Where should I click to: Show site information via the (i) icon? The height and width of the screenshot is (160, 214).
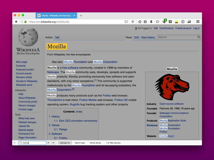tap(22, 22)
